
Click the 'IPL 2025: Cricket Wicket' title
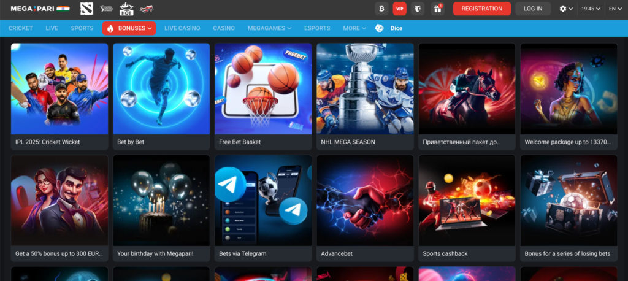tap(48, 142)
